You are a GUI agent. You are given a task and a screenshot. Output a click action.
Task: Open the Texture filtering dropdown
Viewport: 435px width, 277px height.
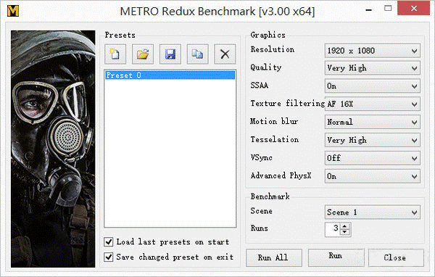373,104
